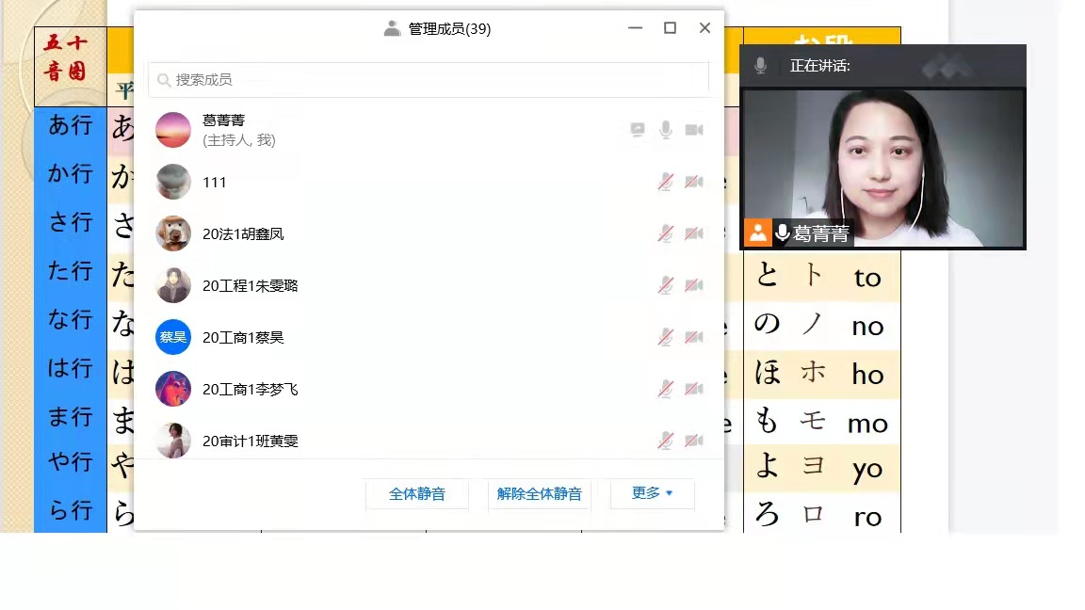
Task: Click the host's microphone icon
Action: tap(666, 130)
